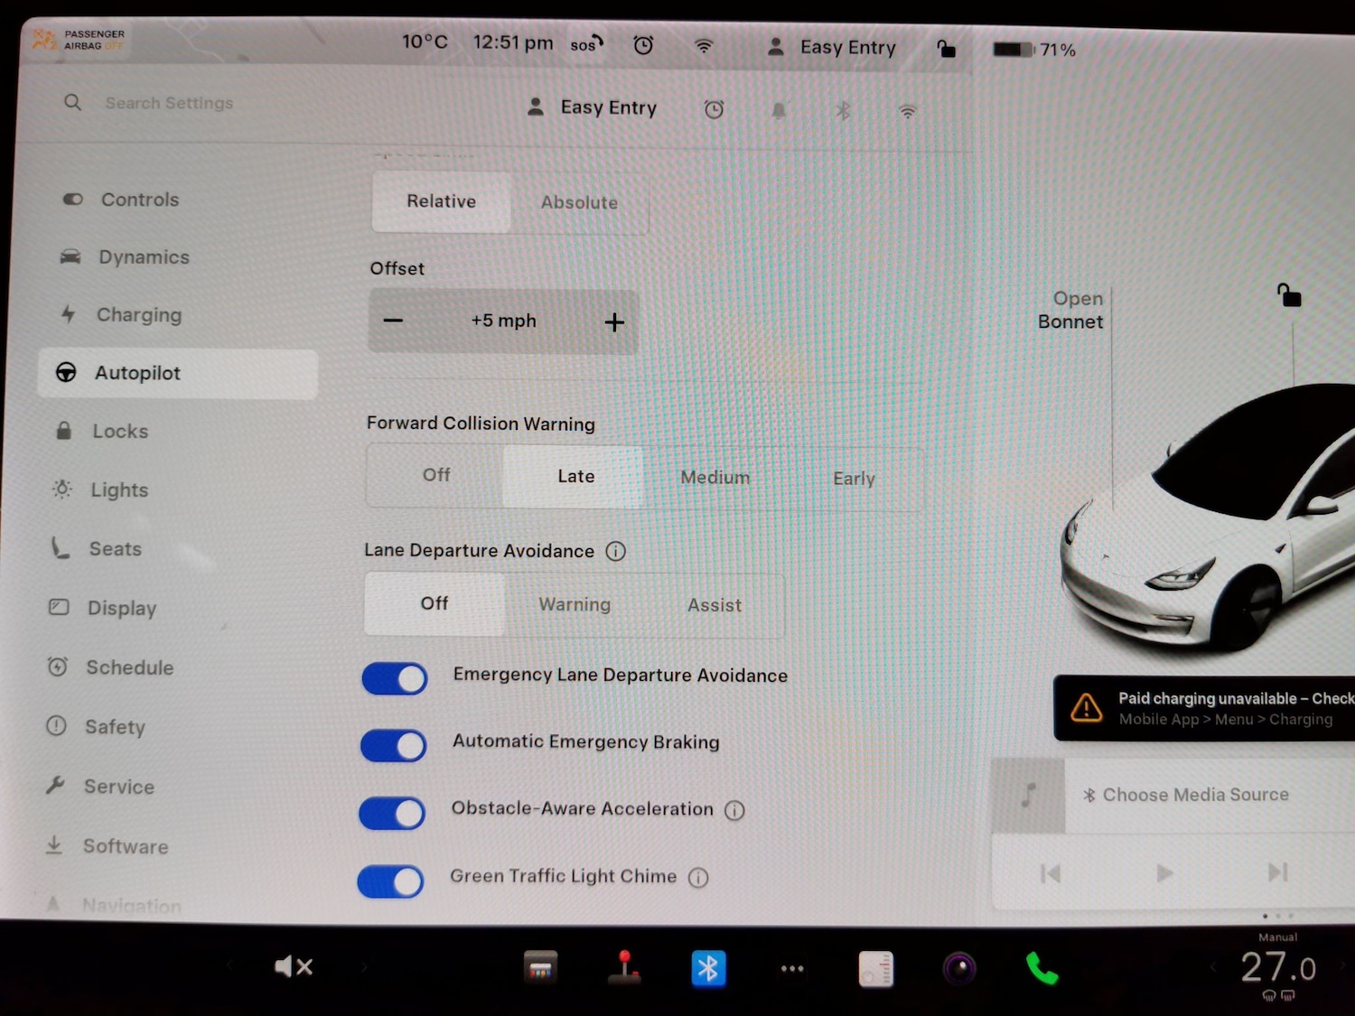Image resolution: width=1355 pixels, height=1016 pixels.
Task: Open the Locks settings section
Action: coord(120,431)
